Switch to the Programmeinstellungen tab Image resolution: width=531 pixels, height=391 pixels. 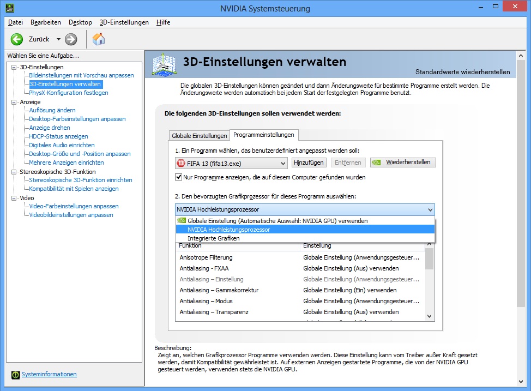264,135
